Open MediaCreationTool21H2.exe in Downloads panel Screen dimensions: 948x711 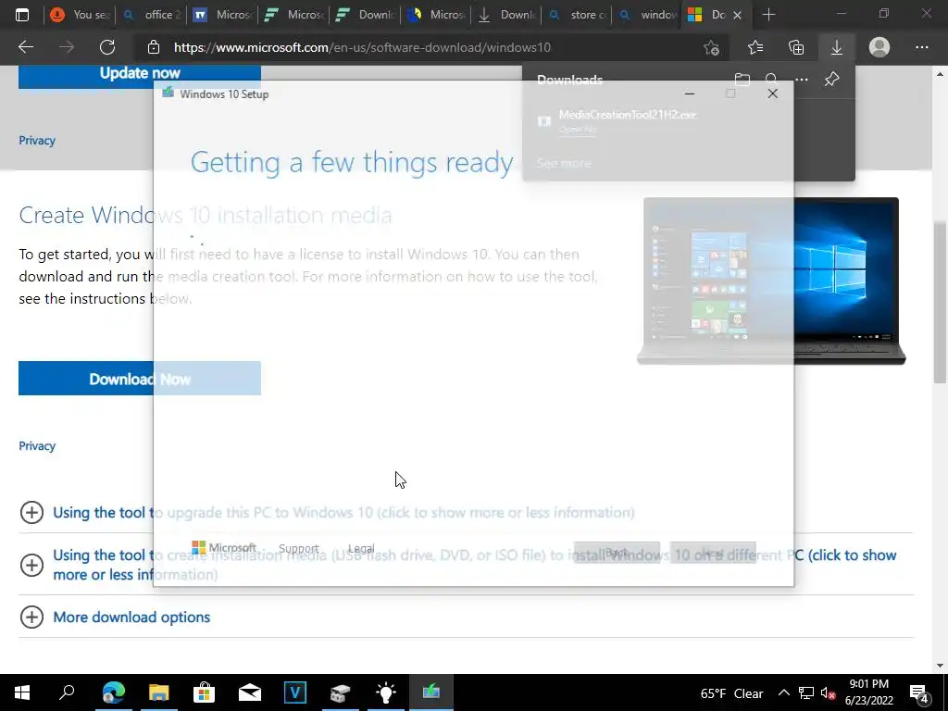pyautogui.click(x=628, y=114)
